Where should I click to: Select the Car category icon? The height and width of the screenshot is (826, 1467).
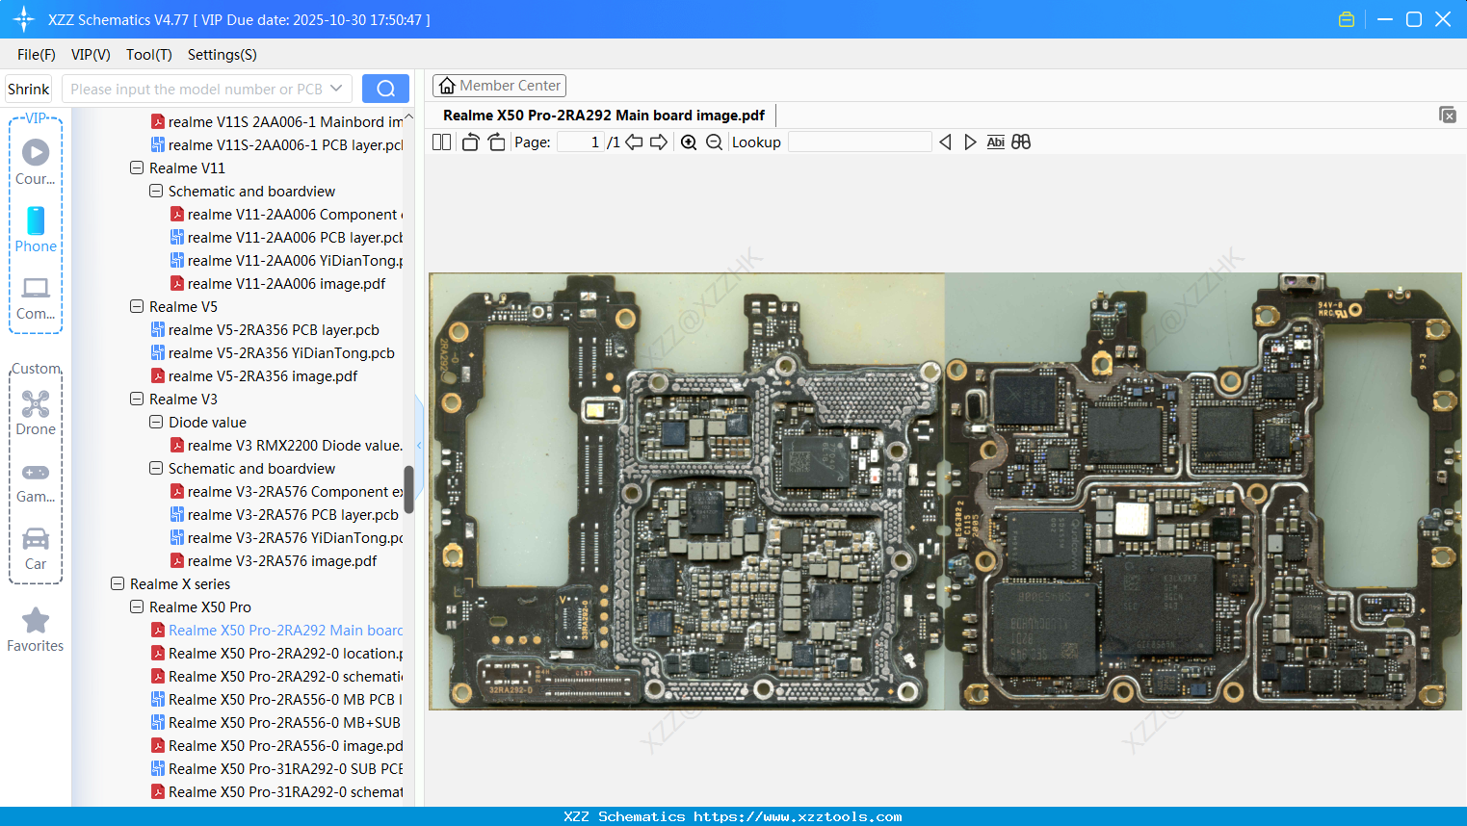click(x=36, y=547)
